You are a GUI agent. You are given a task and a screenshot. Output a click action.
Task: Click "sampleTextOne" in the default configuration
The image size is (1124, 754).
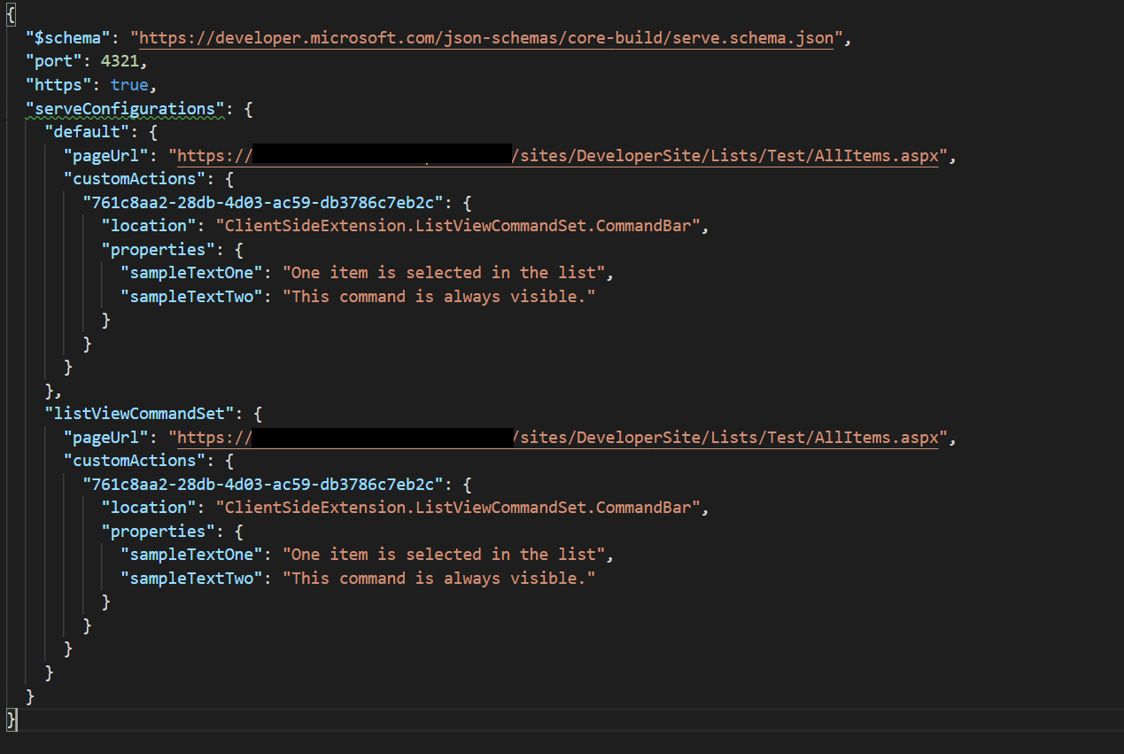pos(190,272)
